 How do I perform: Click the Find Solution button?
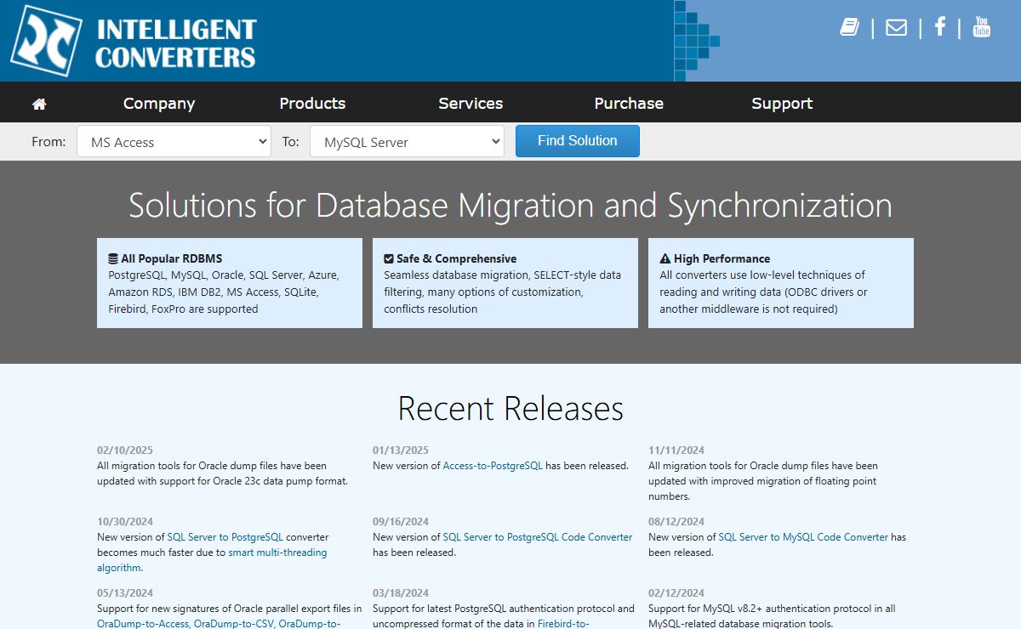578,141
